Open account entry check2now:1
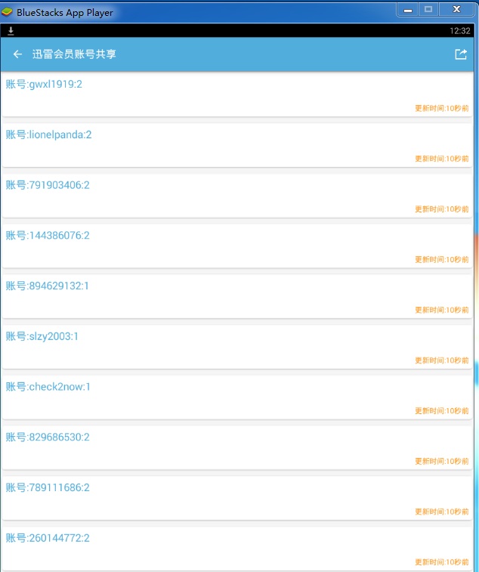Image resolution: width=479 pixels, height=572 pixels. pyautogui.click(x=237, y=397)
